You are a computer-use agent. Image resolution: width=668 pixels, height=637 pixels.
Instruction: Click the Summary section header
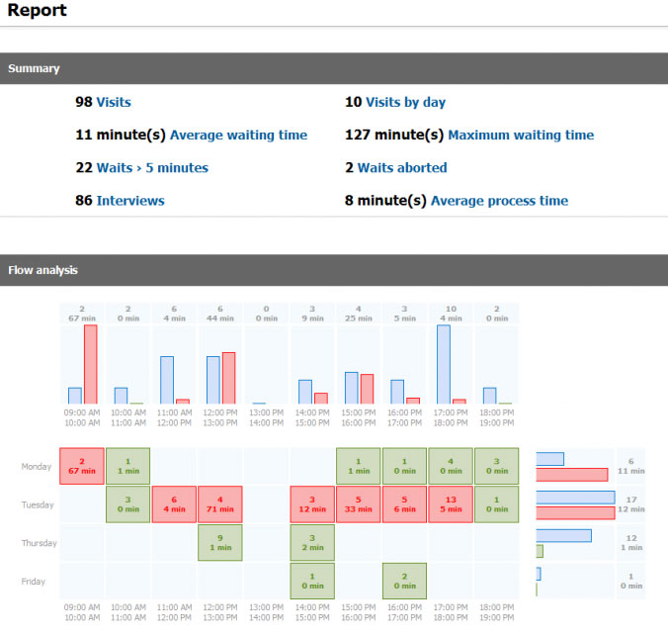click(x=334, y=69)
